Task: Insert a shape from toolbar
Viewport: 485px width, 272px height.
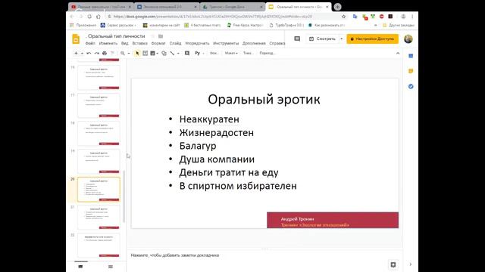Action: (164, 54)
